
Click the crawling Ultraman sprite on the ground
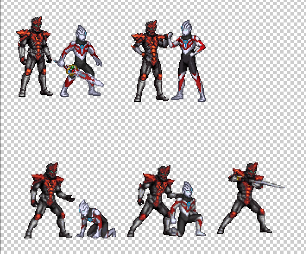96,219
